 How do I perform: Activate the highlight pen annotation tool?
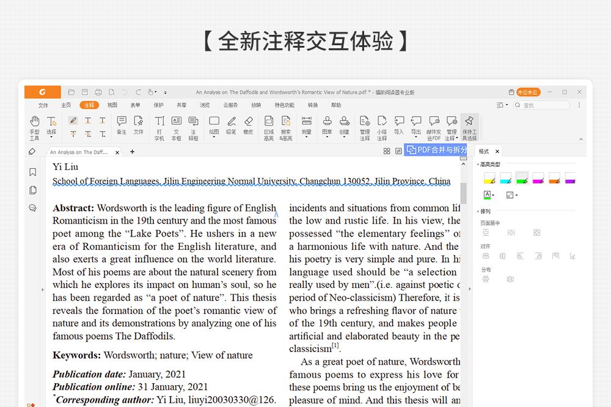(x=73, y=120)
